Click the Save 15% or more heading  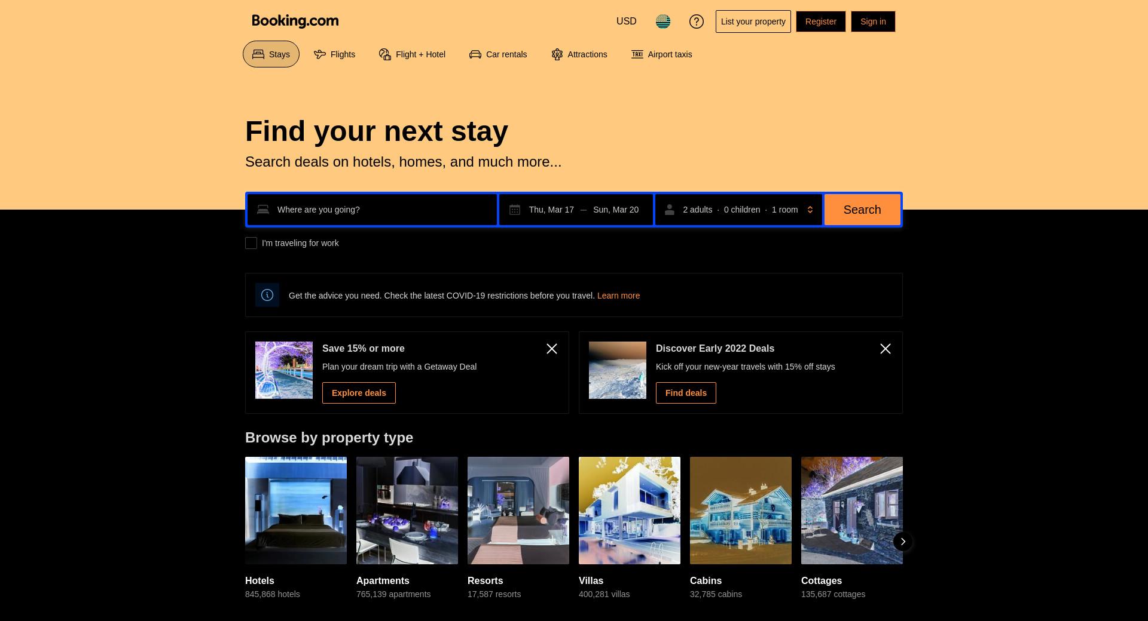363,348
